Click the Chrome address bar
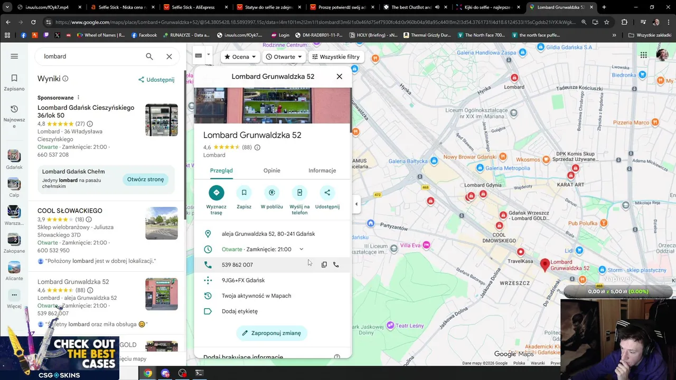Screen dimensions: 676x380 314,22
